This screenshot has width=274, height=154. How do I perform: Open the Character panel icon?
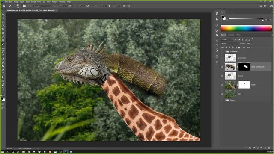(x=217, y=41)
